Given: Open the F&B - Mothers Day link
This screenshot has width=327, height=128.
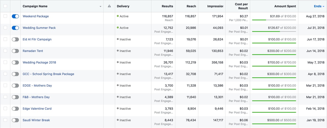Looking at the screenshot, I should pyautogui.click(x=36, y=97).
